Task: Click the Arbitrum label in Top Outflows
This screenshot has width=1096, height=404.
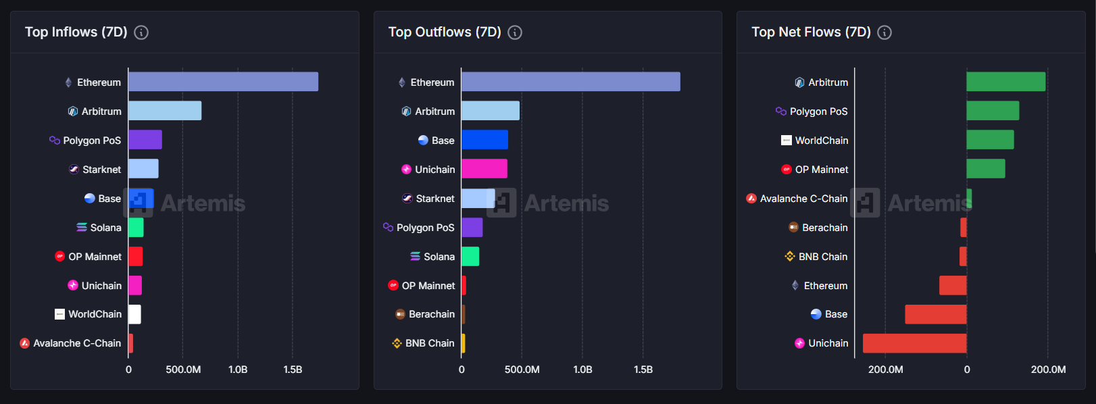Action: [x=435, y=111]
